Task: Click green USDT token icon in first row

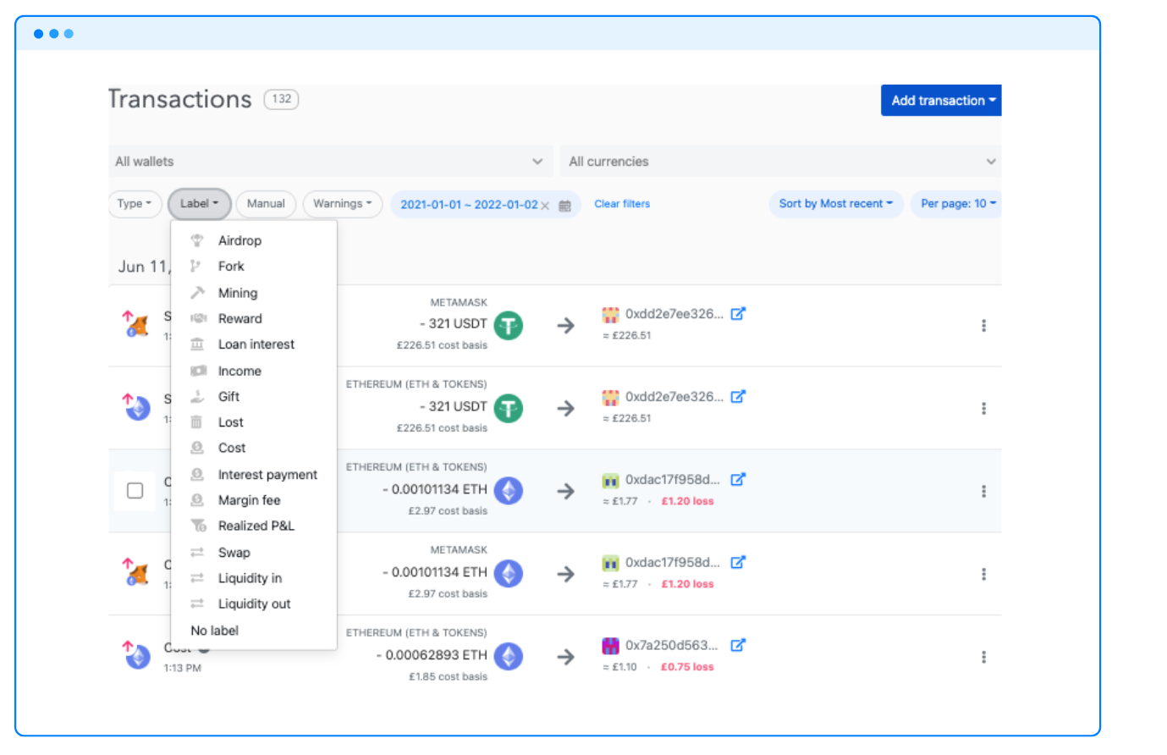Action: pyautogui.click(x=509, y=325)
